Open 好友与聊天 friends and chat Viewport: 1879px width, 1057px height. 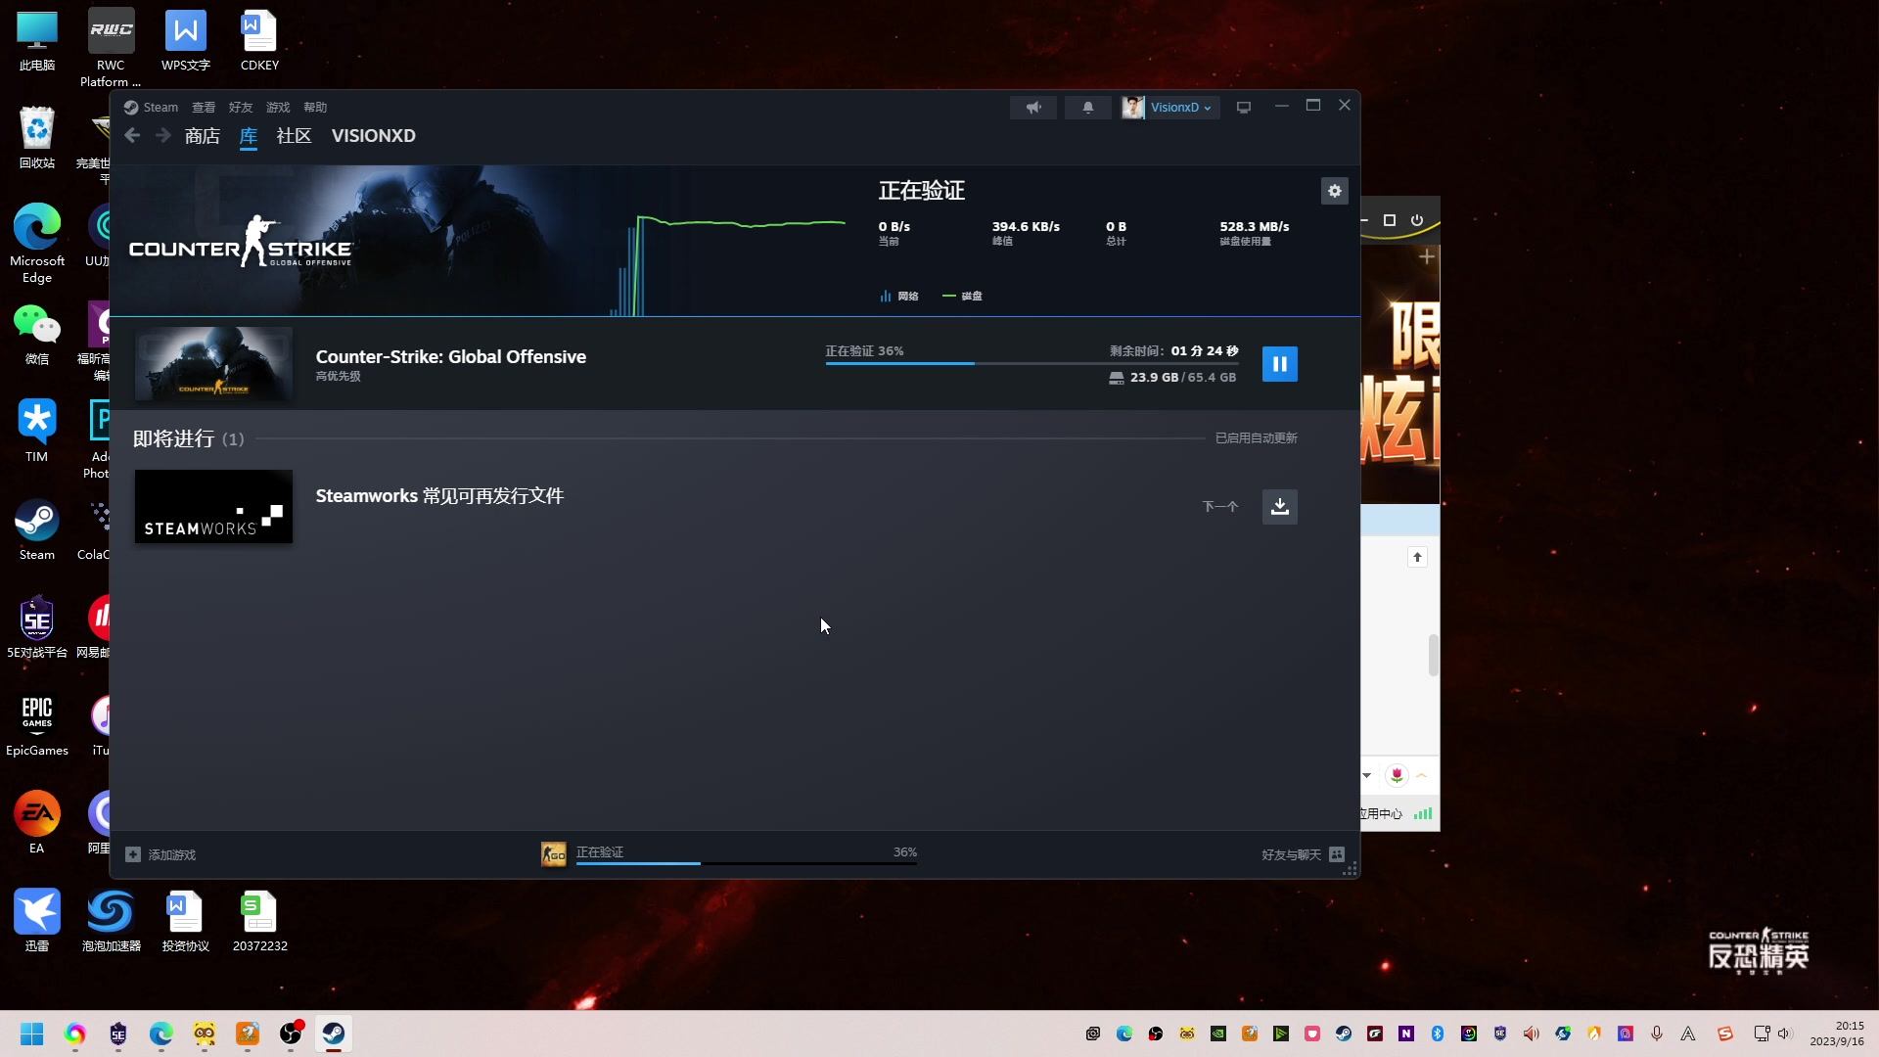(1303, 855)
